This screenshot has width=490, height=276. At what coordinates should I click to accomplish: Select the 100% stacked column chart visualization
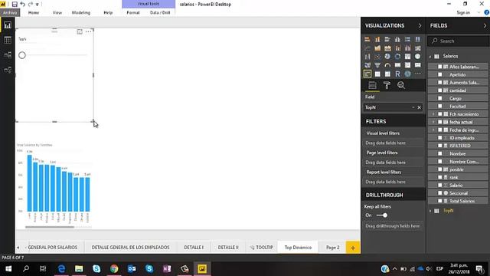click(x=417, y=39)
